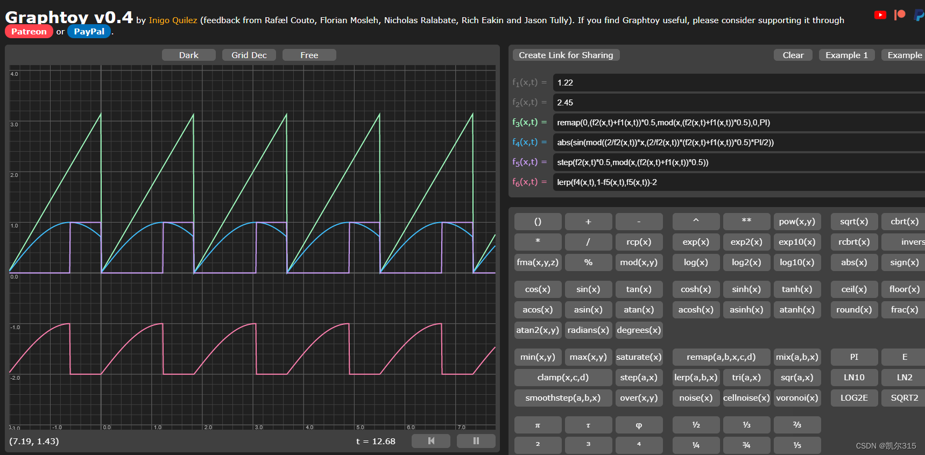Insert the ½ fraction key
The width and height of the screenshot is (925, 455).
[x=696, y=425]
